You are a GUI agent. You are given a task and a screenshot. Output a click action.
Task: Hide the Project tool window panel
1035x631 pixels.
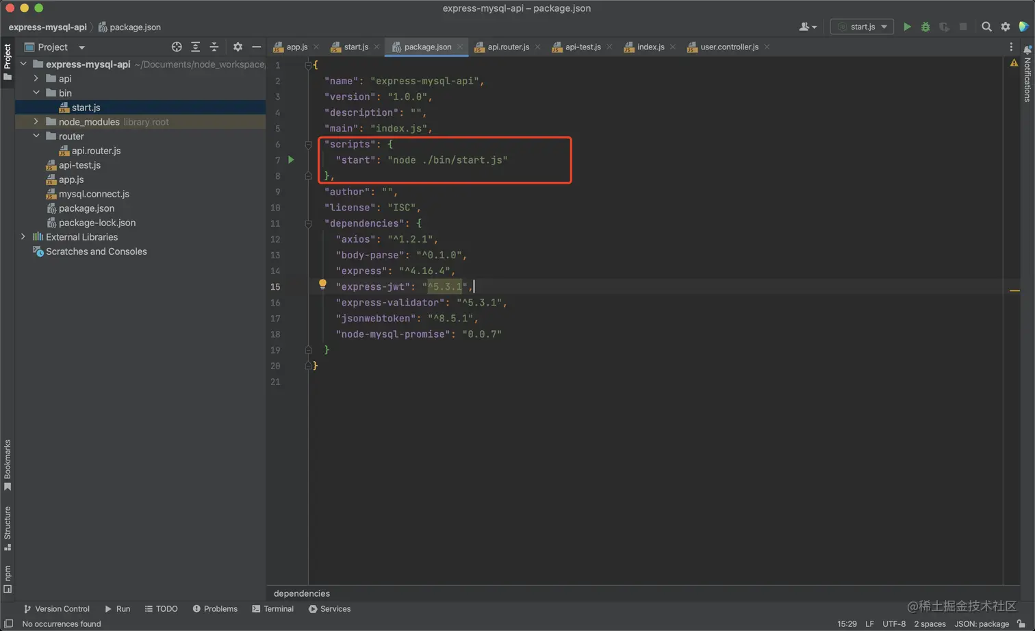pos(256,47)
